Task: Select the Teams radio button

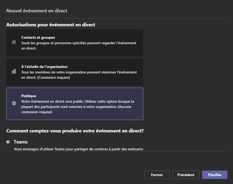Action: [x=8, y=142]
